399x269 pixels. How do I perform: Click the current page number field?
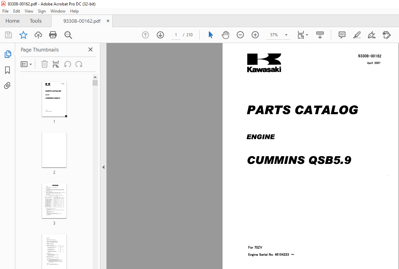click(x=176, y=35)
